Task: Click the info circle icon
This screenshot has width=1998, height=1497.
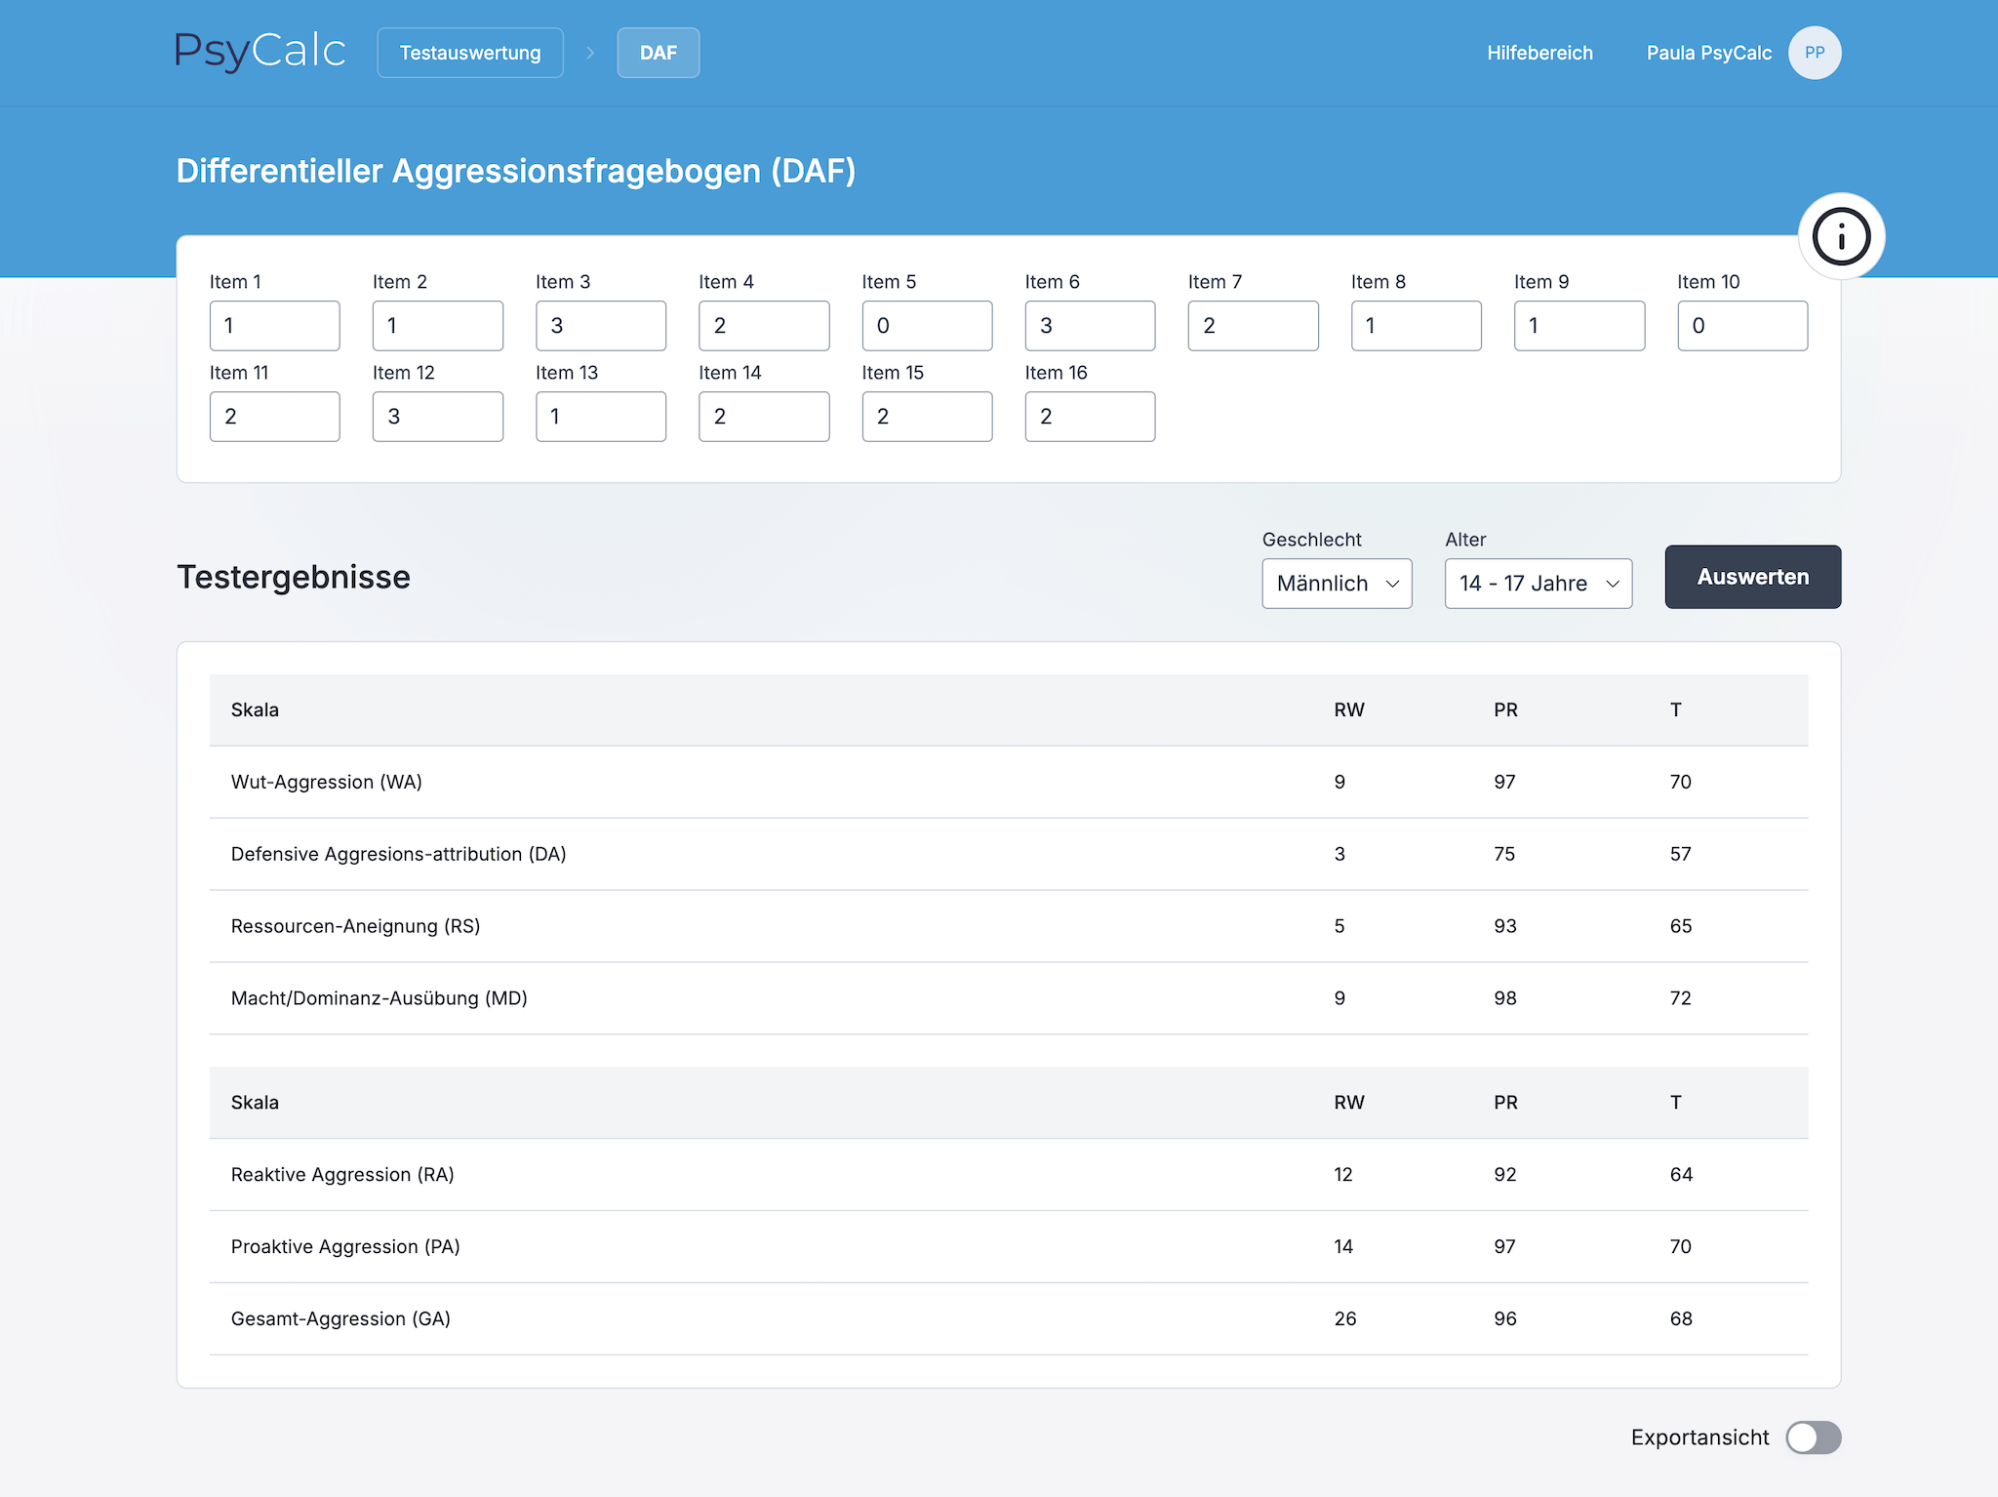Action: (x=1841, y=237)
